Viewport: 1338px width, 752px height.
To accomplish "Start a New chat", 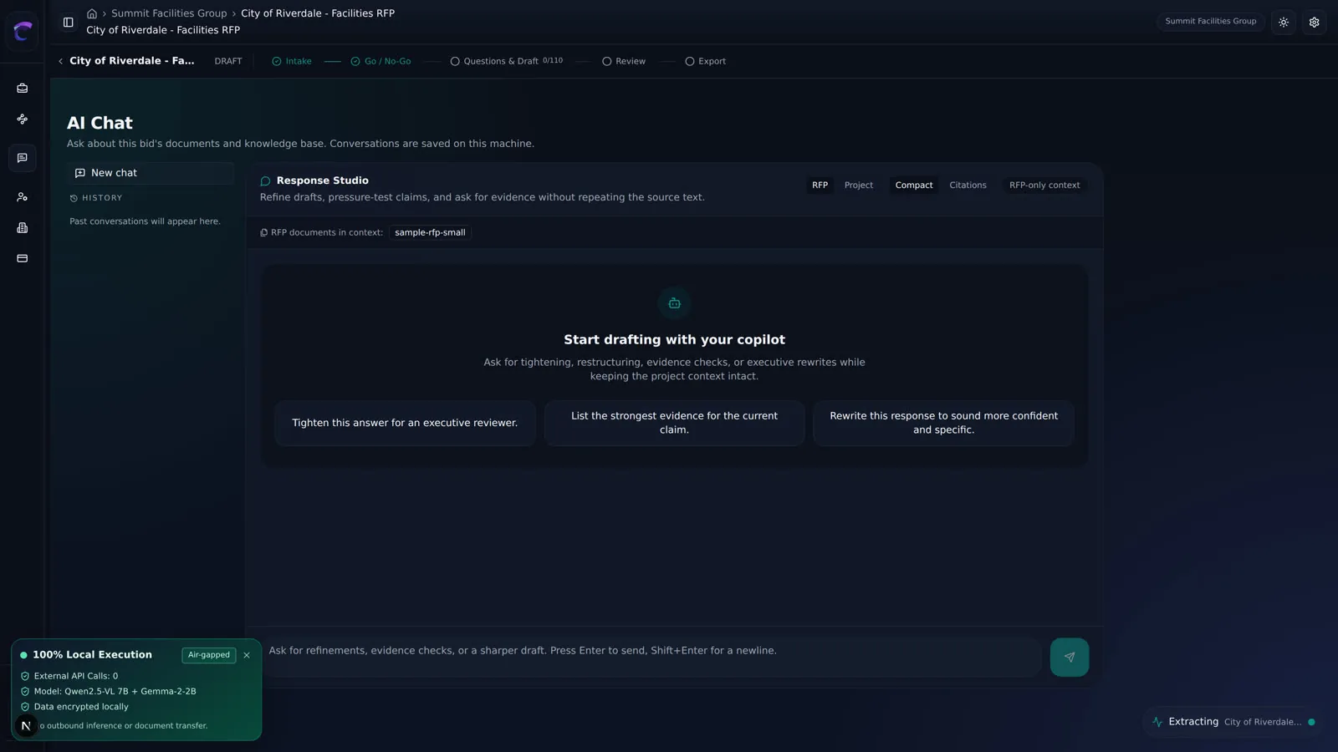I will [x=151, y=173].
